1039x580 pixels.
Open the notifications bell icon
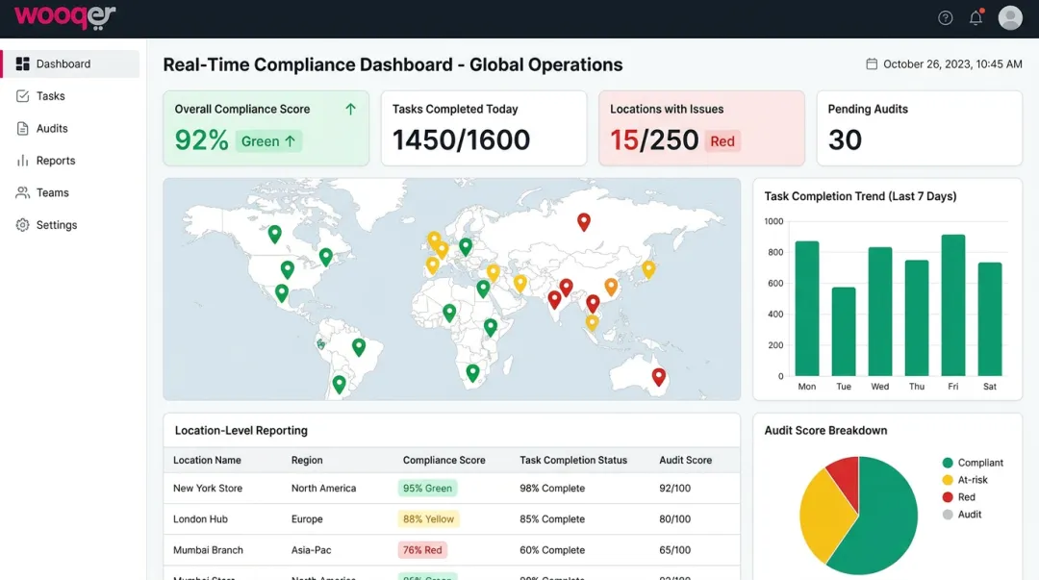tap(976, 18)
